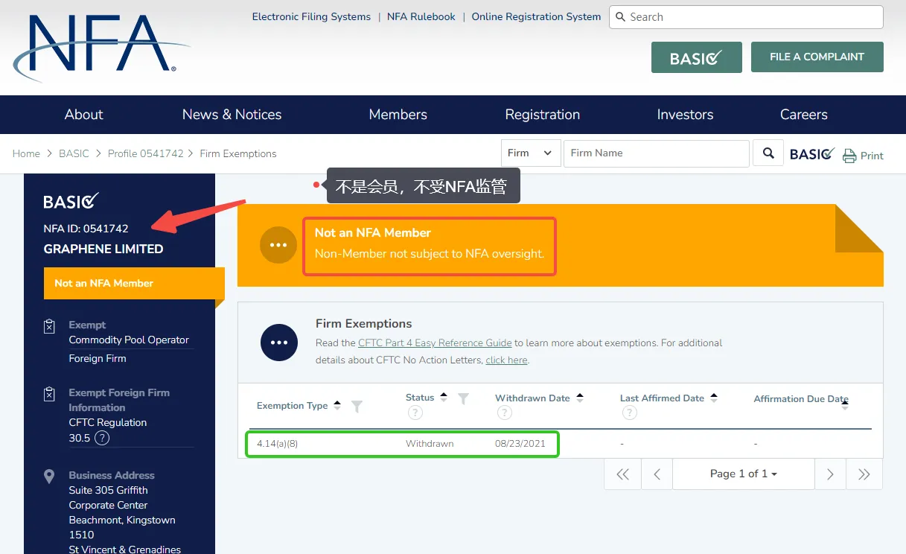Click the FILE A COMPLAINT button
This screenshot has width=906, height=554.
coord(817,57)
